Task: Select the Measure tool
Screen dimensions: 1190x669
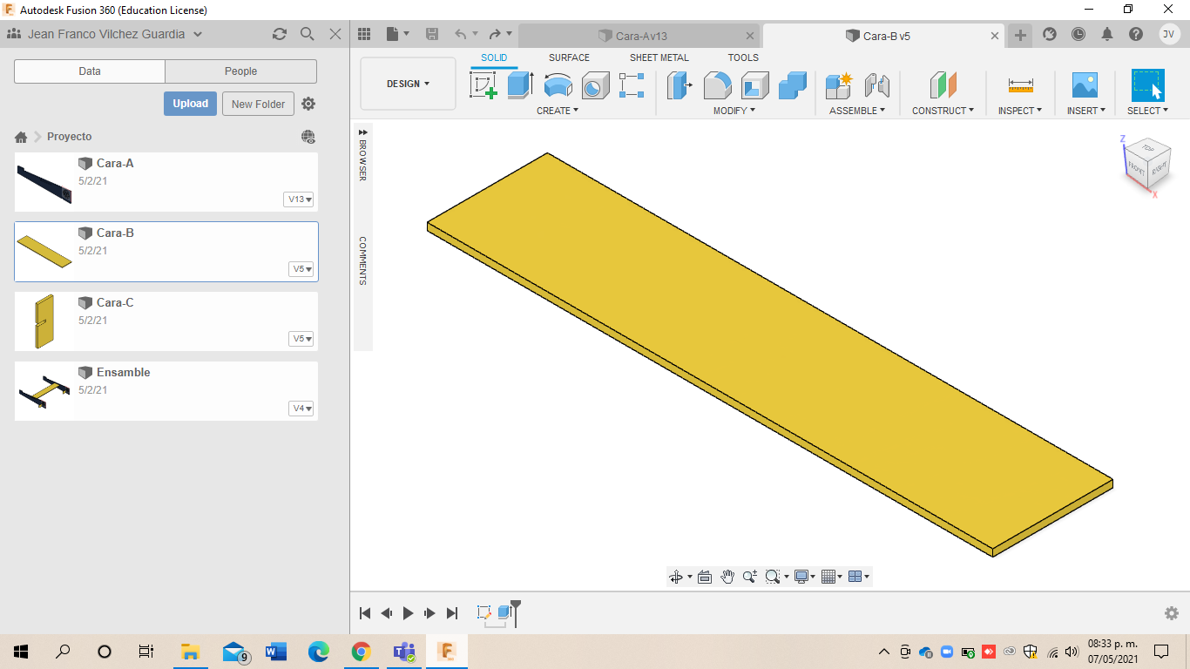Action: coord(1020,85)
